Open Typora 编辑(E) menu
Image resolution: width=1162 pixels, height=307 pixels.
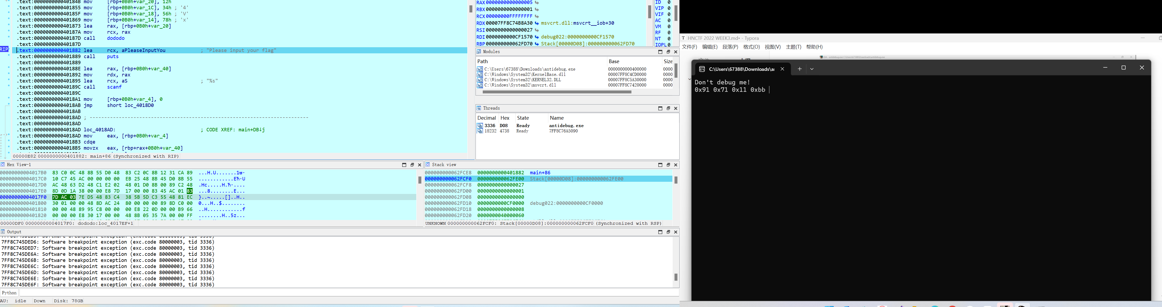click(710, 47)
